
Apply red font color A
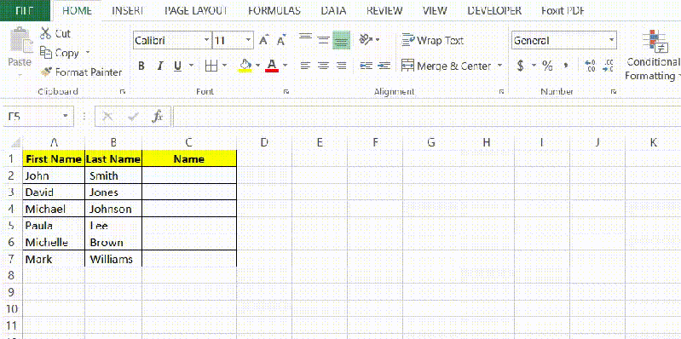tap(272, 66)
